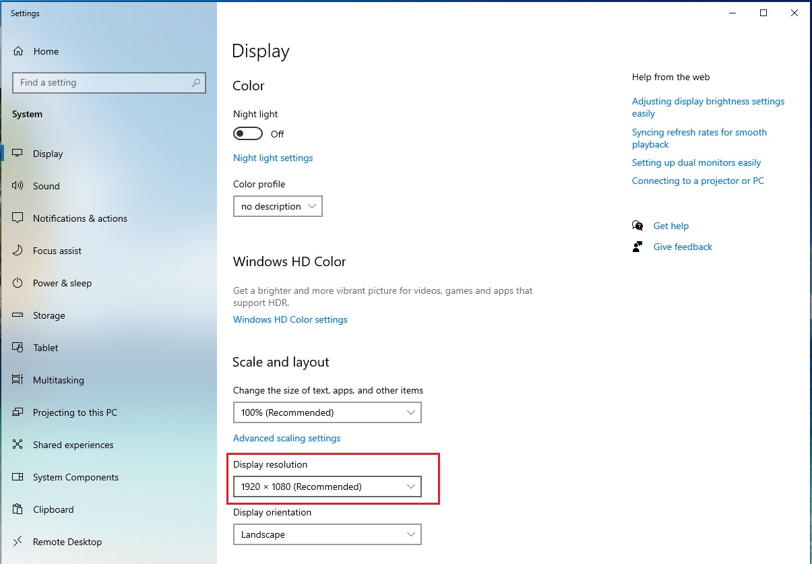Click the Storage drive icon
The height and width of the screenshot is (564, 812).
(17, 315)
